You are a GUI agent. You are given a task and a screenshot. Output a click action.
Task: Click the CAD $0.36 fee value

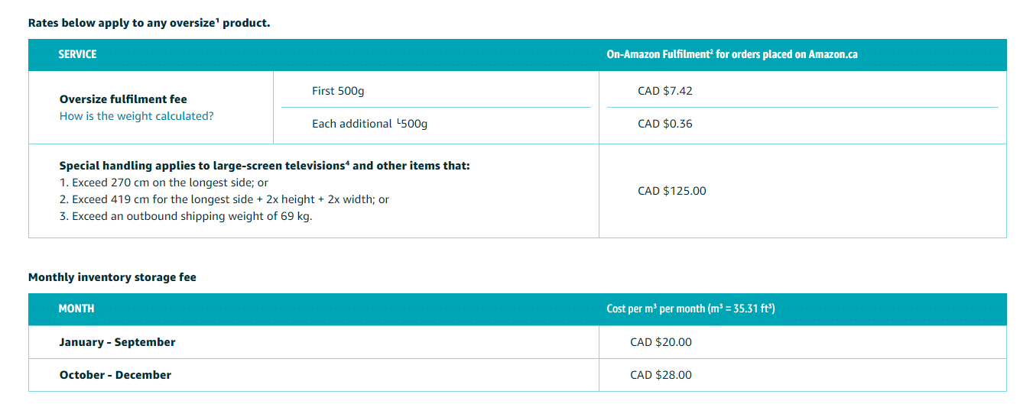point(665,124)
